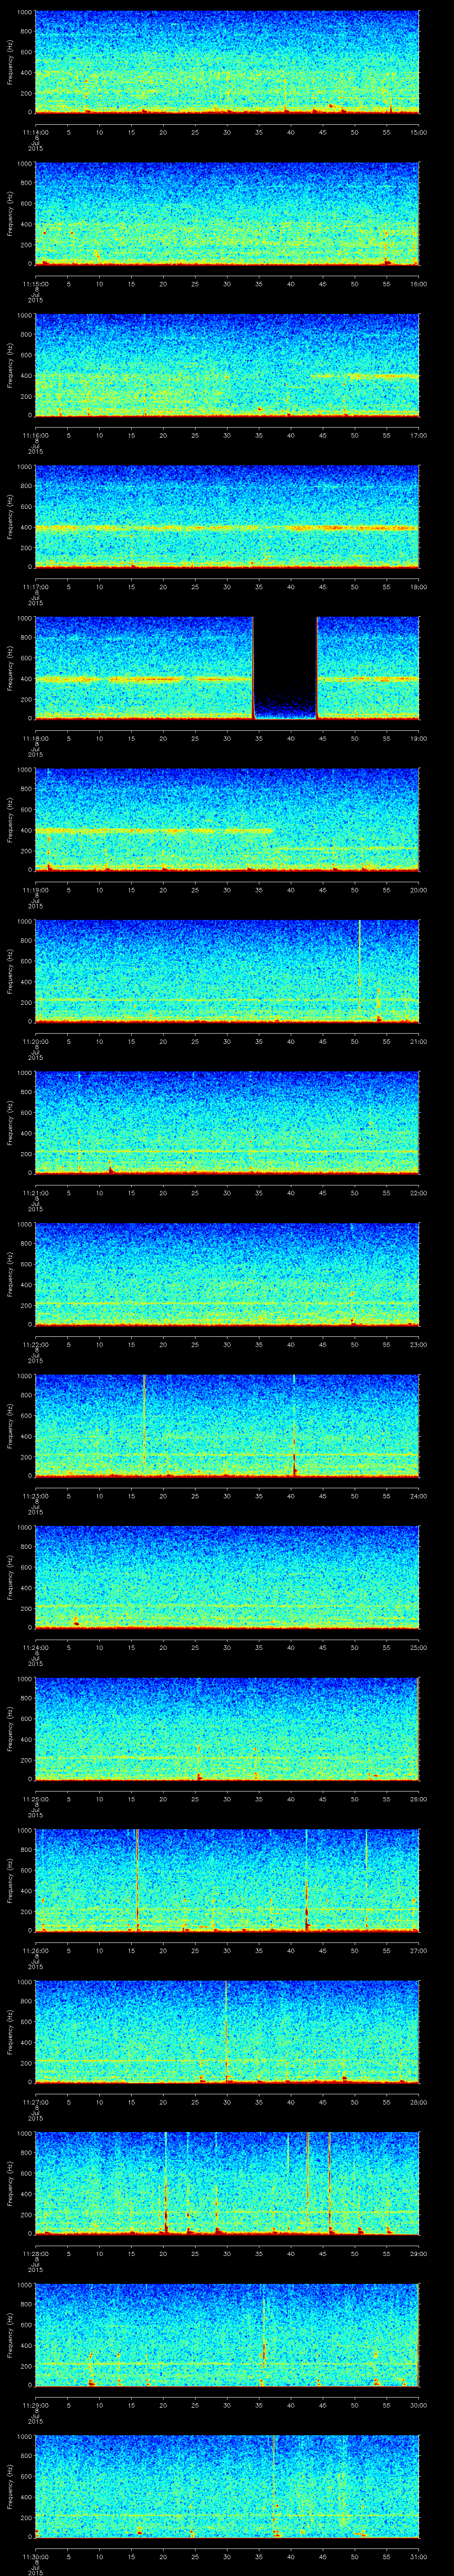Click the 22:00 end time label
This screenshot has width=454, height=2576.
(x=419, y=1192)
